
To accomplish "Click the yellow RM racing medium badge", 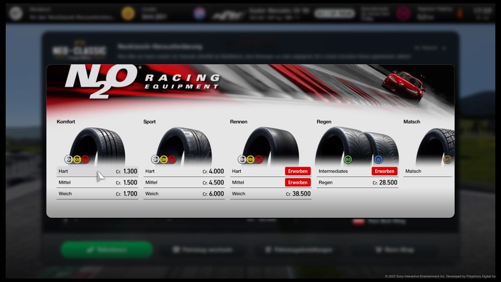I will [250, 159].
